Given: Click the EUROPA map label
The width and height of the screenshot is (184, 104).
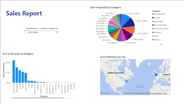Looking at the screenshot, I should click(x=166, y=75).
